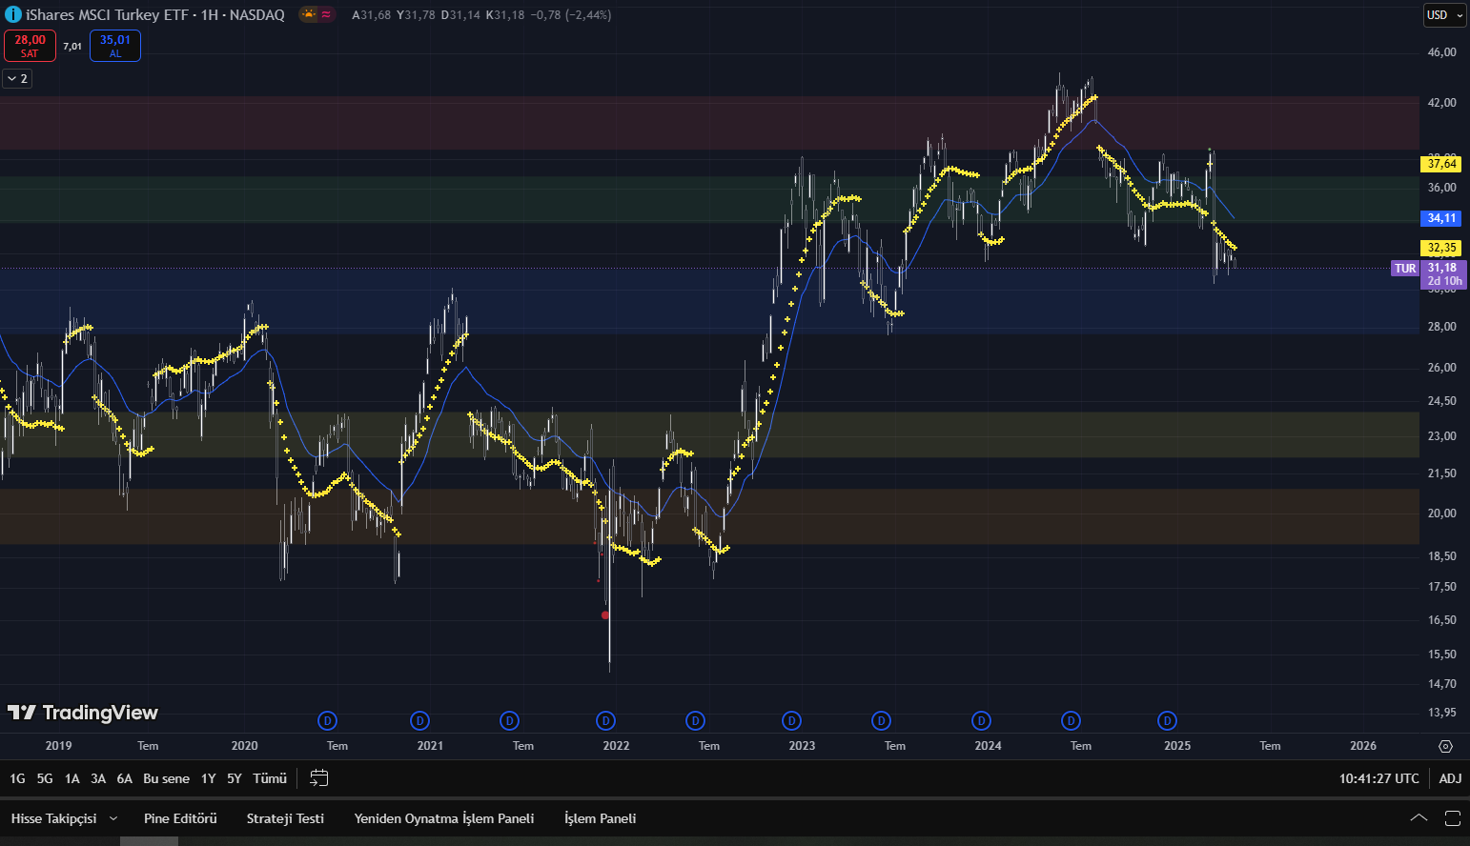This screenshot has height=846, width=1470.
Task: Set range to 5Y
Action: [235, 778]
